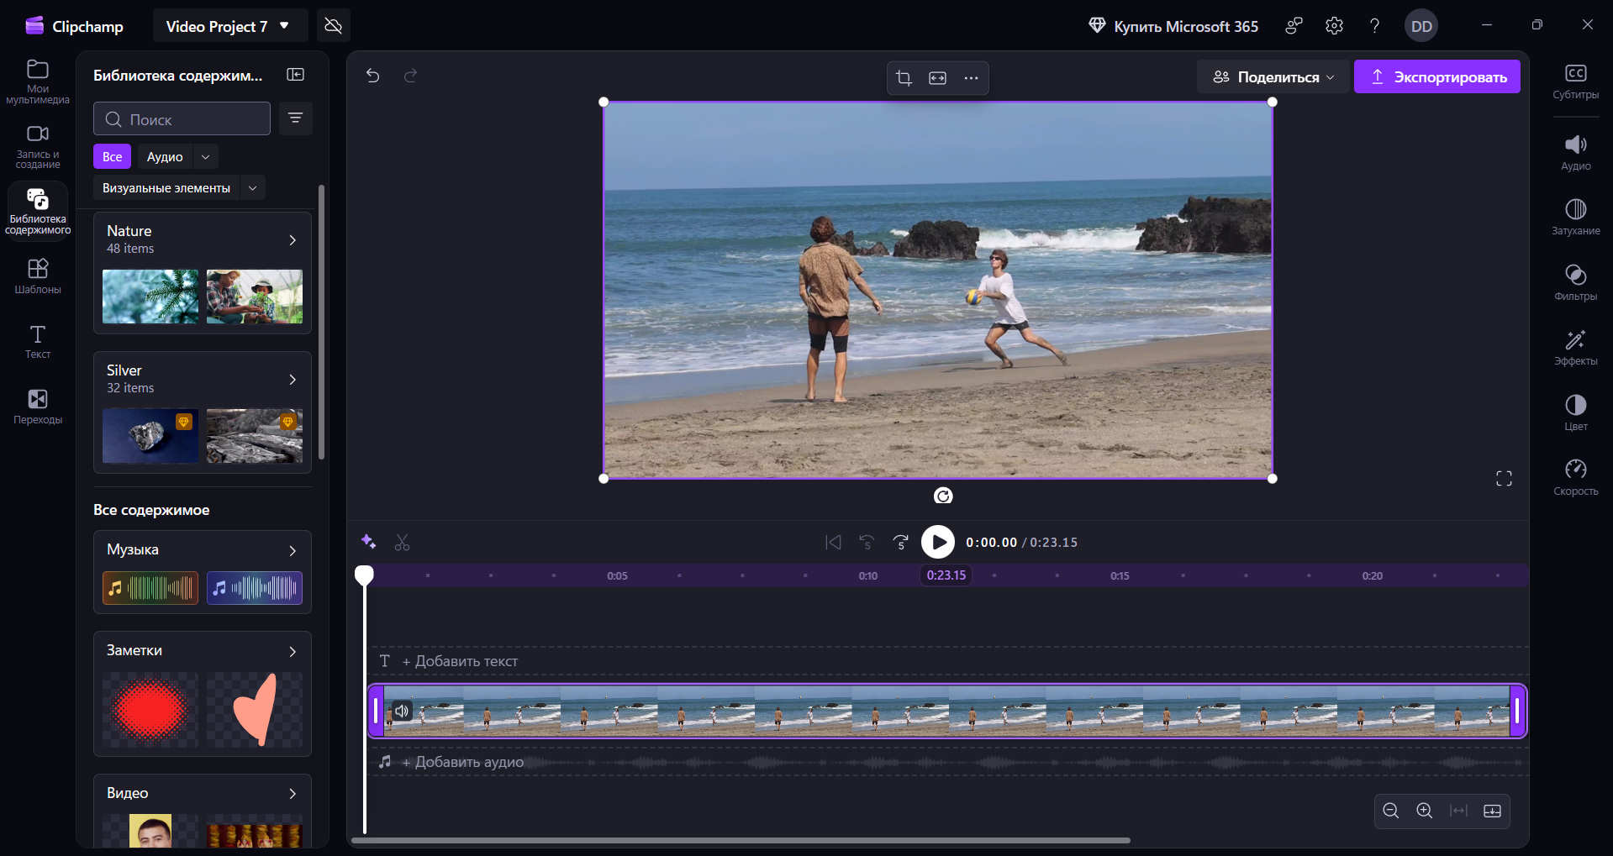Viewport: 1613px width, 856px height.
Task: Select the All (Все) filter tab
Action: 112,157
